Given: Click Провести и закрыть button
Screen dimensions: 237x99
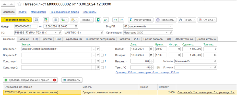Looking at the screenshot, I should 16,20.
